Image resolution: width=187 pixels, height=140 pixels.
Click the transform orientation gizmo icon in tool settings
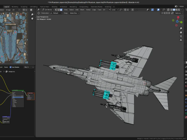[39, 13]
